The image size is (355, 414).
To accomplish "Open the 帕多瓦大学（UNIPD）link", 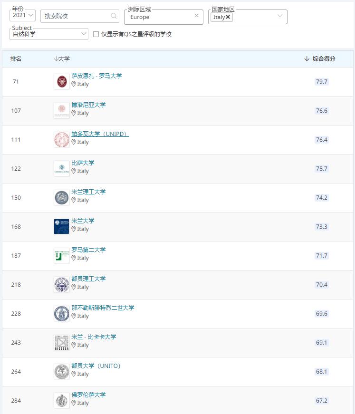I will pos(100,134).
